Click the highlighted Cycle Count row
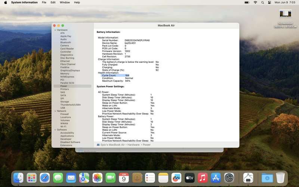The height and width of the screenshot is (187, 299). 115,76
